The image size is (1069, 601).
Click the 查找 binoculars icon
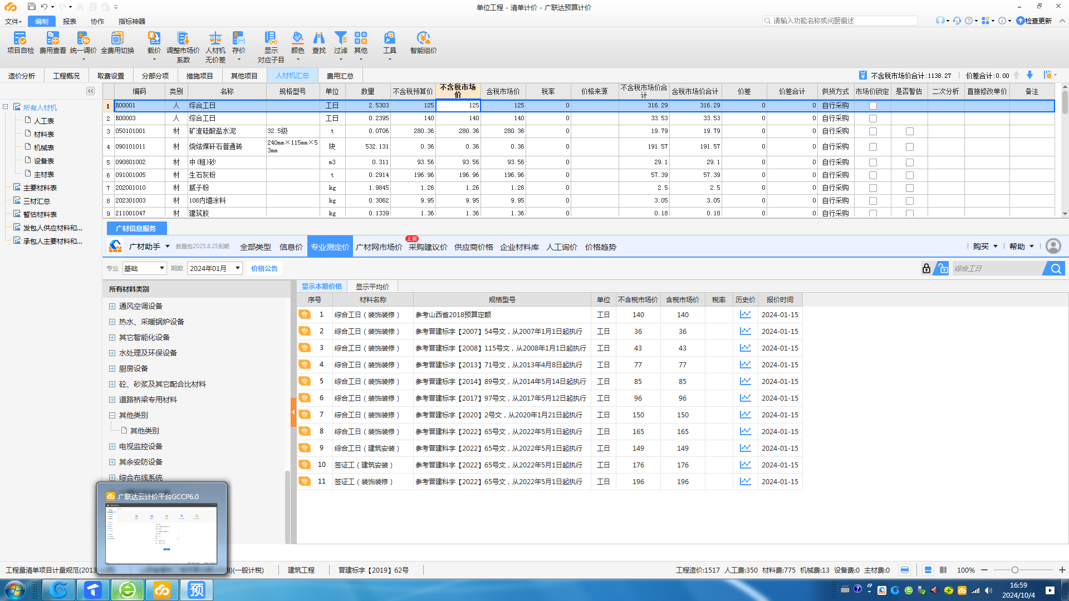click(x=319, y=43)
